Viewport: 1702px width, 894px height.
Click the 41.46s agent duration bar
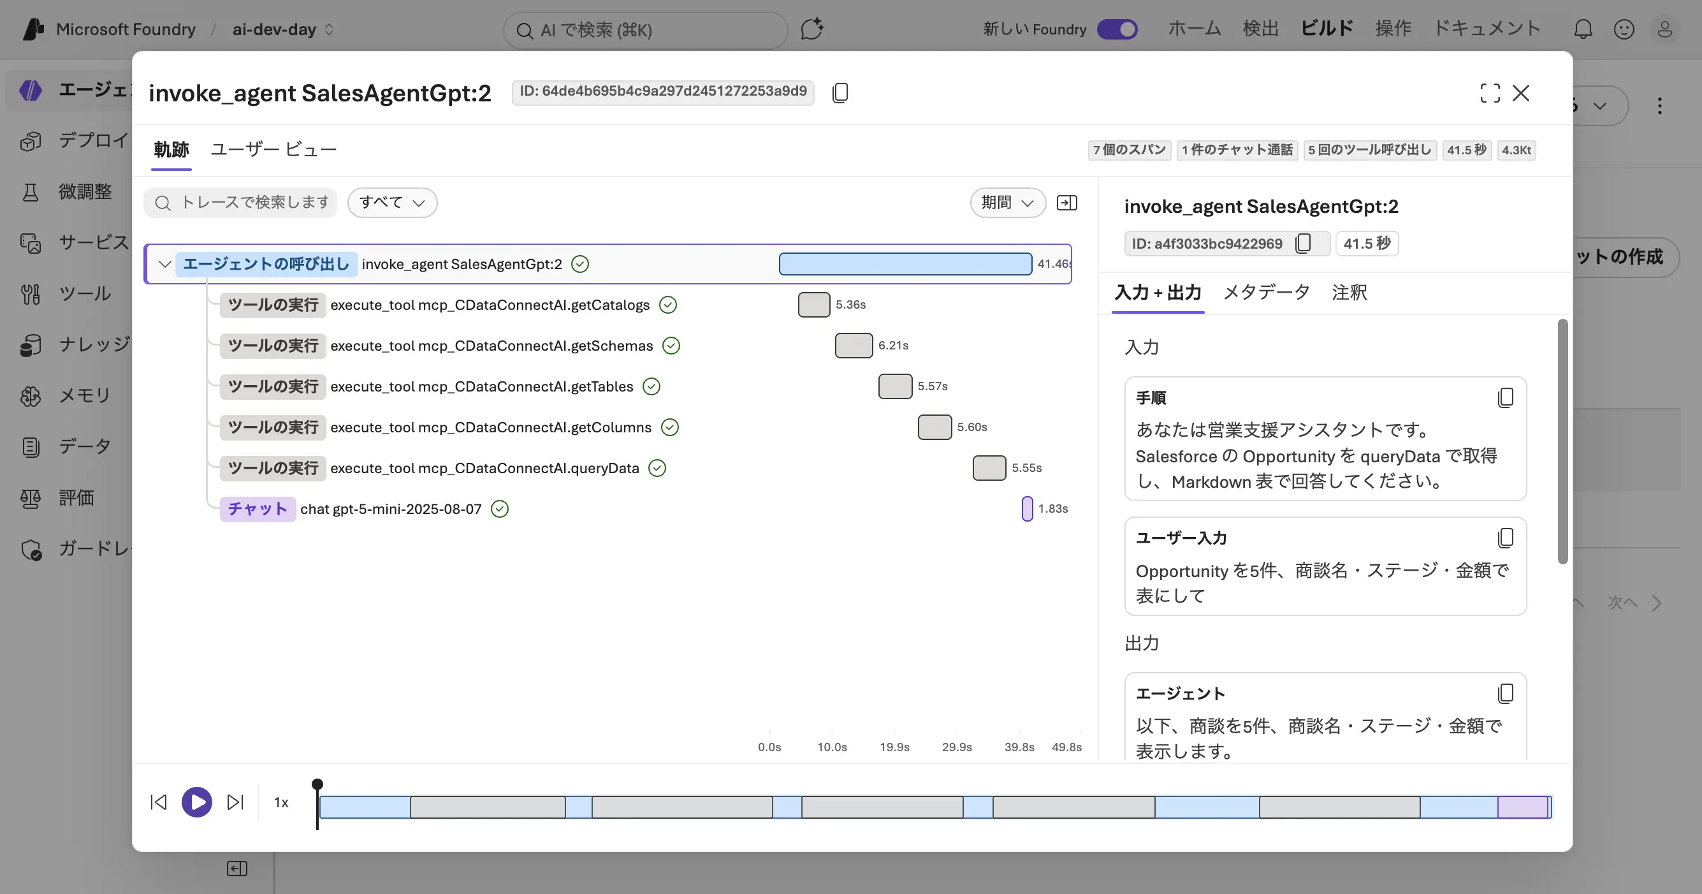[905, 263]
